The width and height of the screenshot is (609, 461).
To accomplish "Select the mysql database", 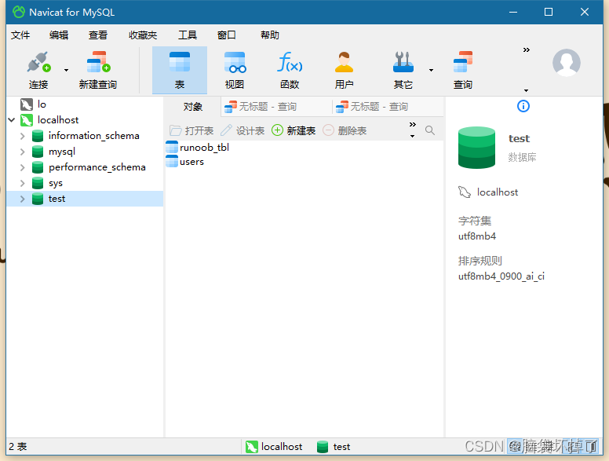I will pos(62,152).
